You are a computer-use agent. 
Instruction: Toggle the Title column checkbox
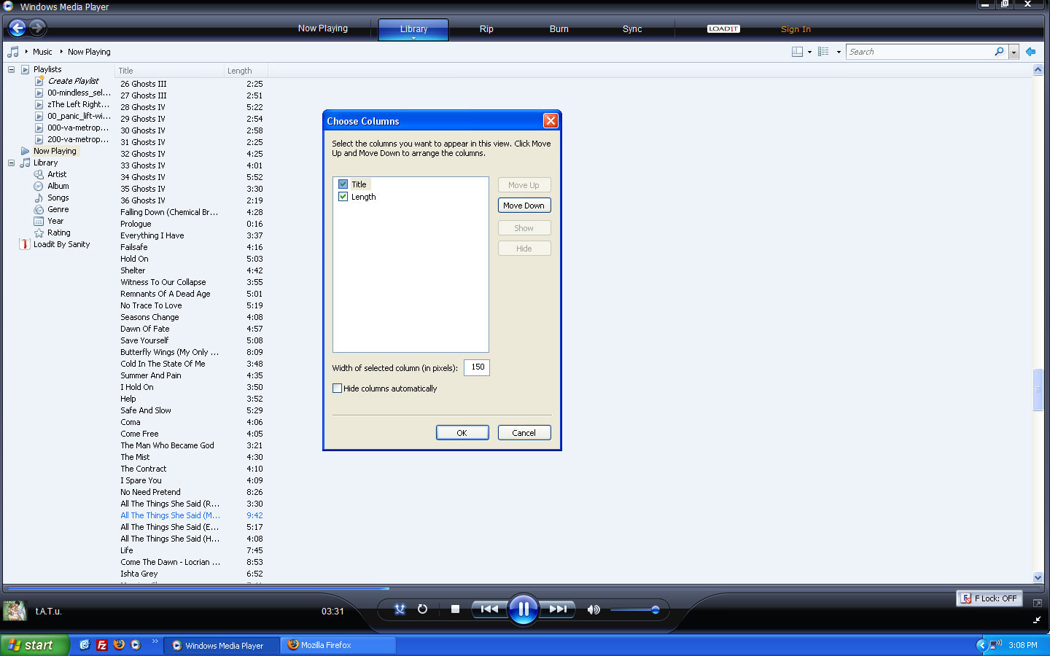point(343,184)
